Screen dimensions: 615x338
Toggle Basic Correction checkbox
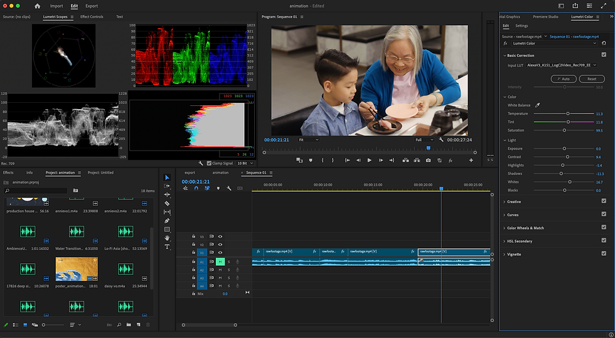(604, 55)
